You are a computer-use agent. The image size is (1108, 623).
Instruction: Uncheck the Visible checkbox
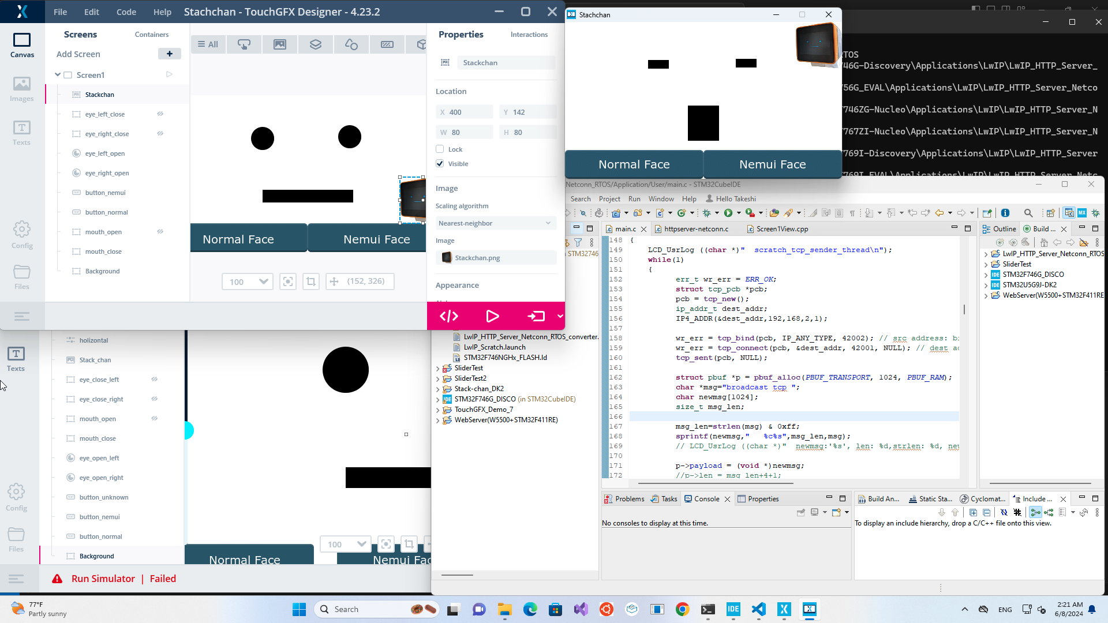[440, 164]
